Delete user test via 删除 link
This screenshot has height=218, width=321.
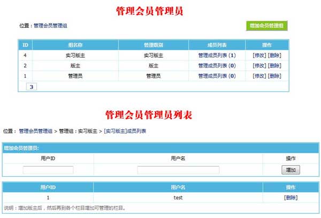[291, 198]
